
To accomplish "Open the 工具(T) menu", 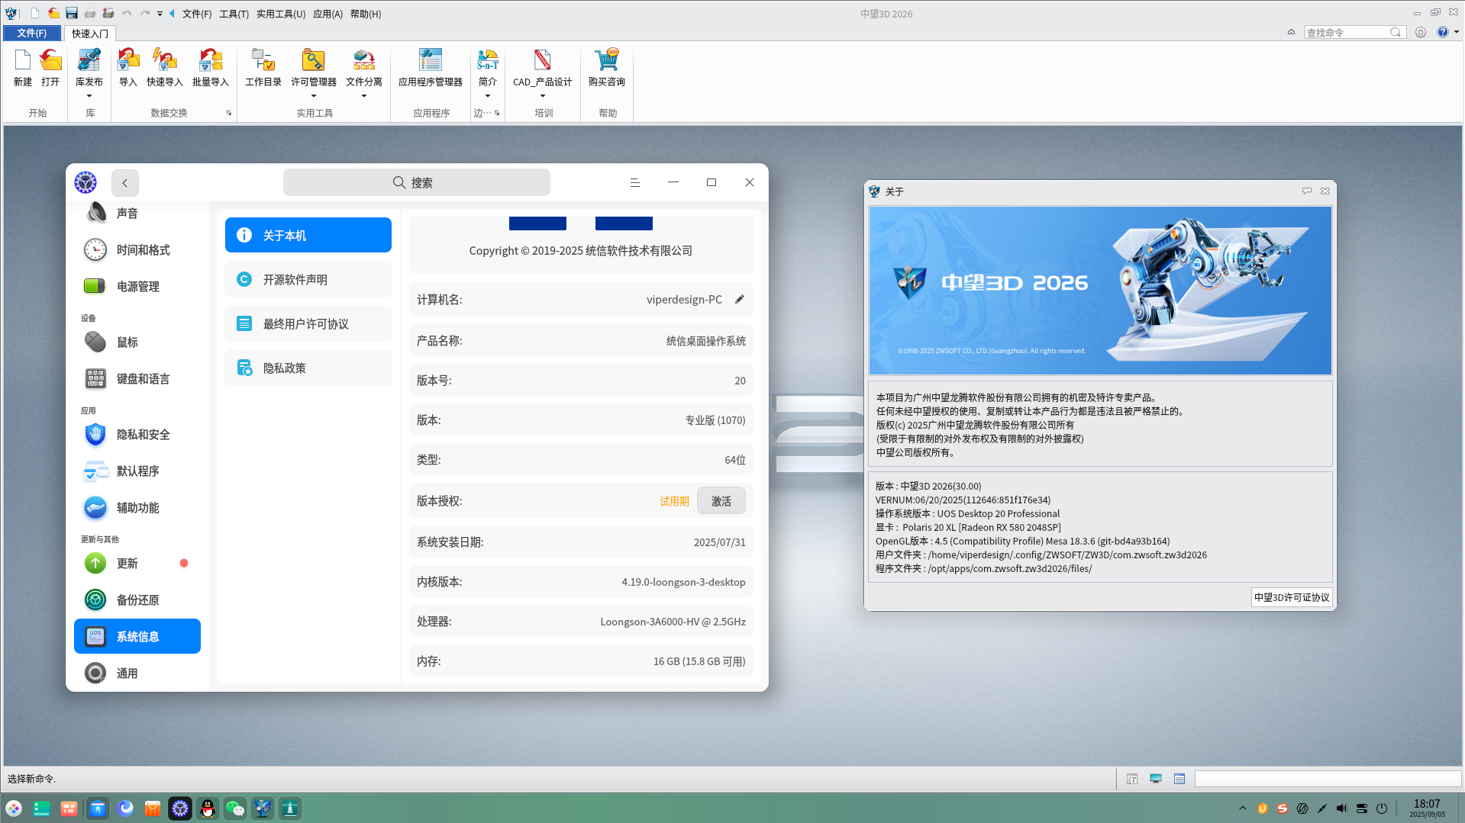I will click(234, 14).
